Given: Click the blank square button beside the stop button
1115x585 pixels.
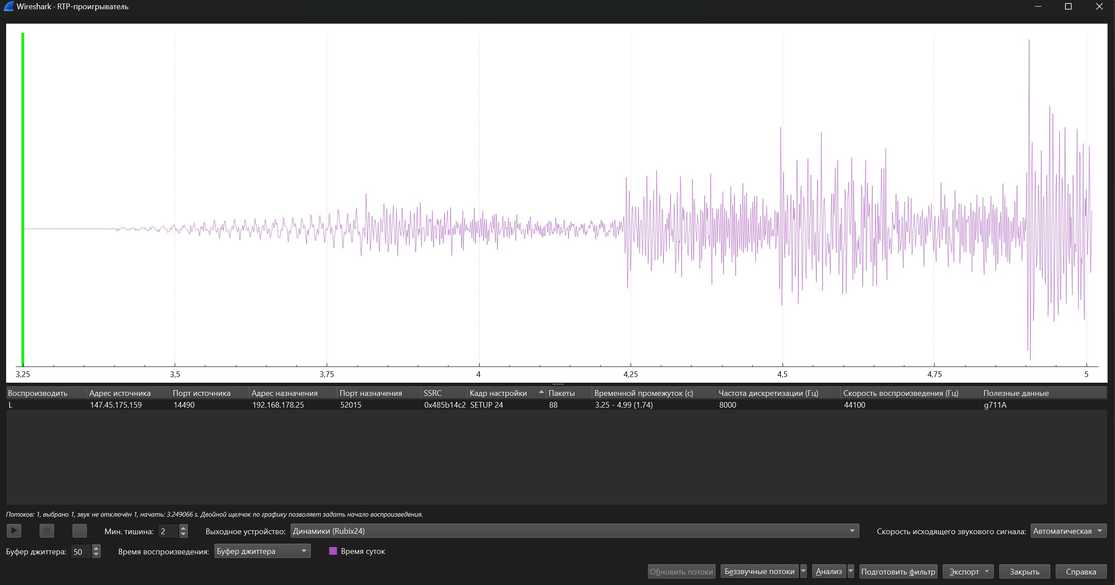Looking at the screenshot, I should tap(79, 531).
